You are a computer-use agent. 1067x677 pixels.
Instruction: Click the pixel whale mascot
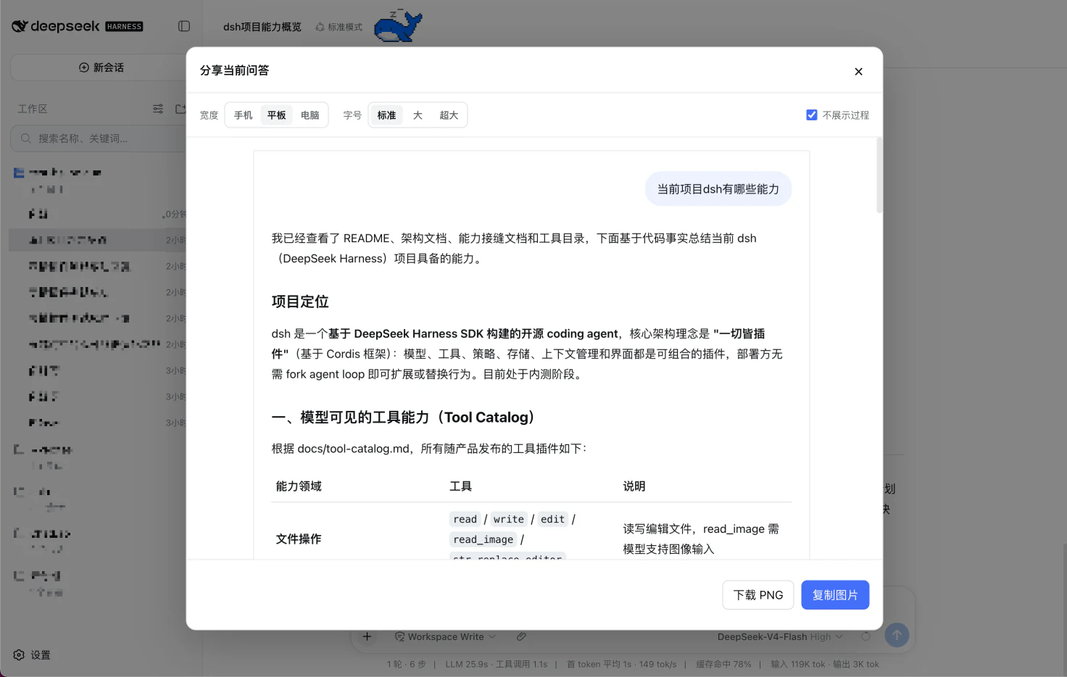tap(398, 26)
